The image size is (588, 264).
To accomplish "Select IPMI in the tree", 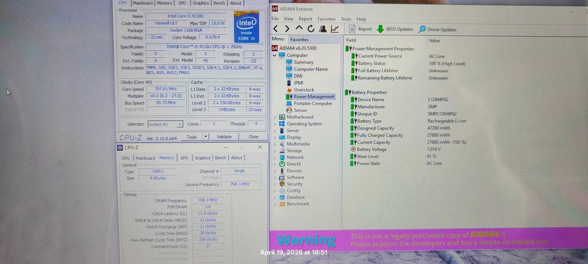I will (295, 83).
